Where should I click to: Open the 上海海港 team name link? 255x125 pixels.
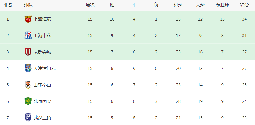coord(42,19)
